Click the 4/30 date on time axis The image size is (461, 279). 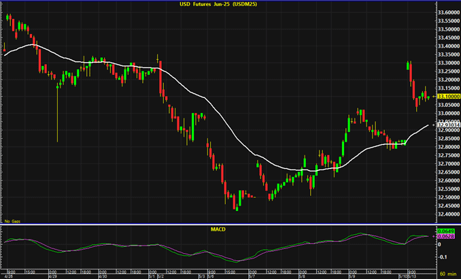tap(103, 276)
